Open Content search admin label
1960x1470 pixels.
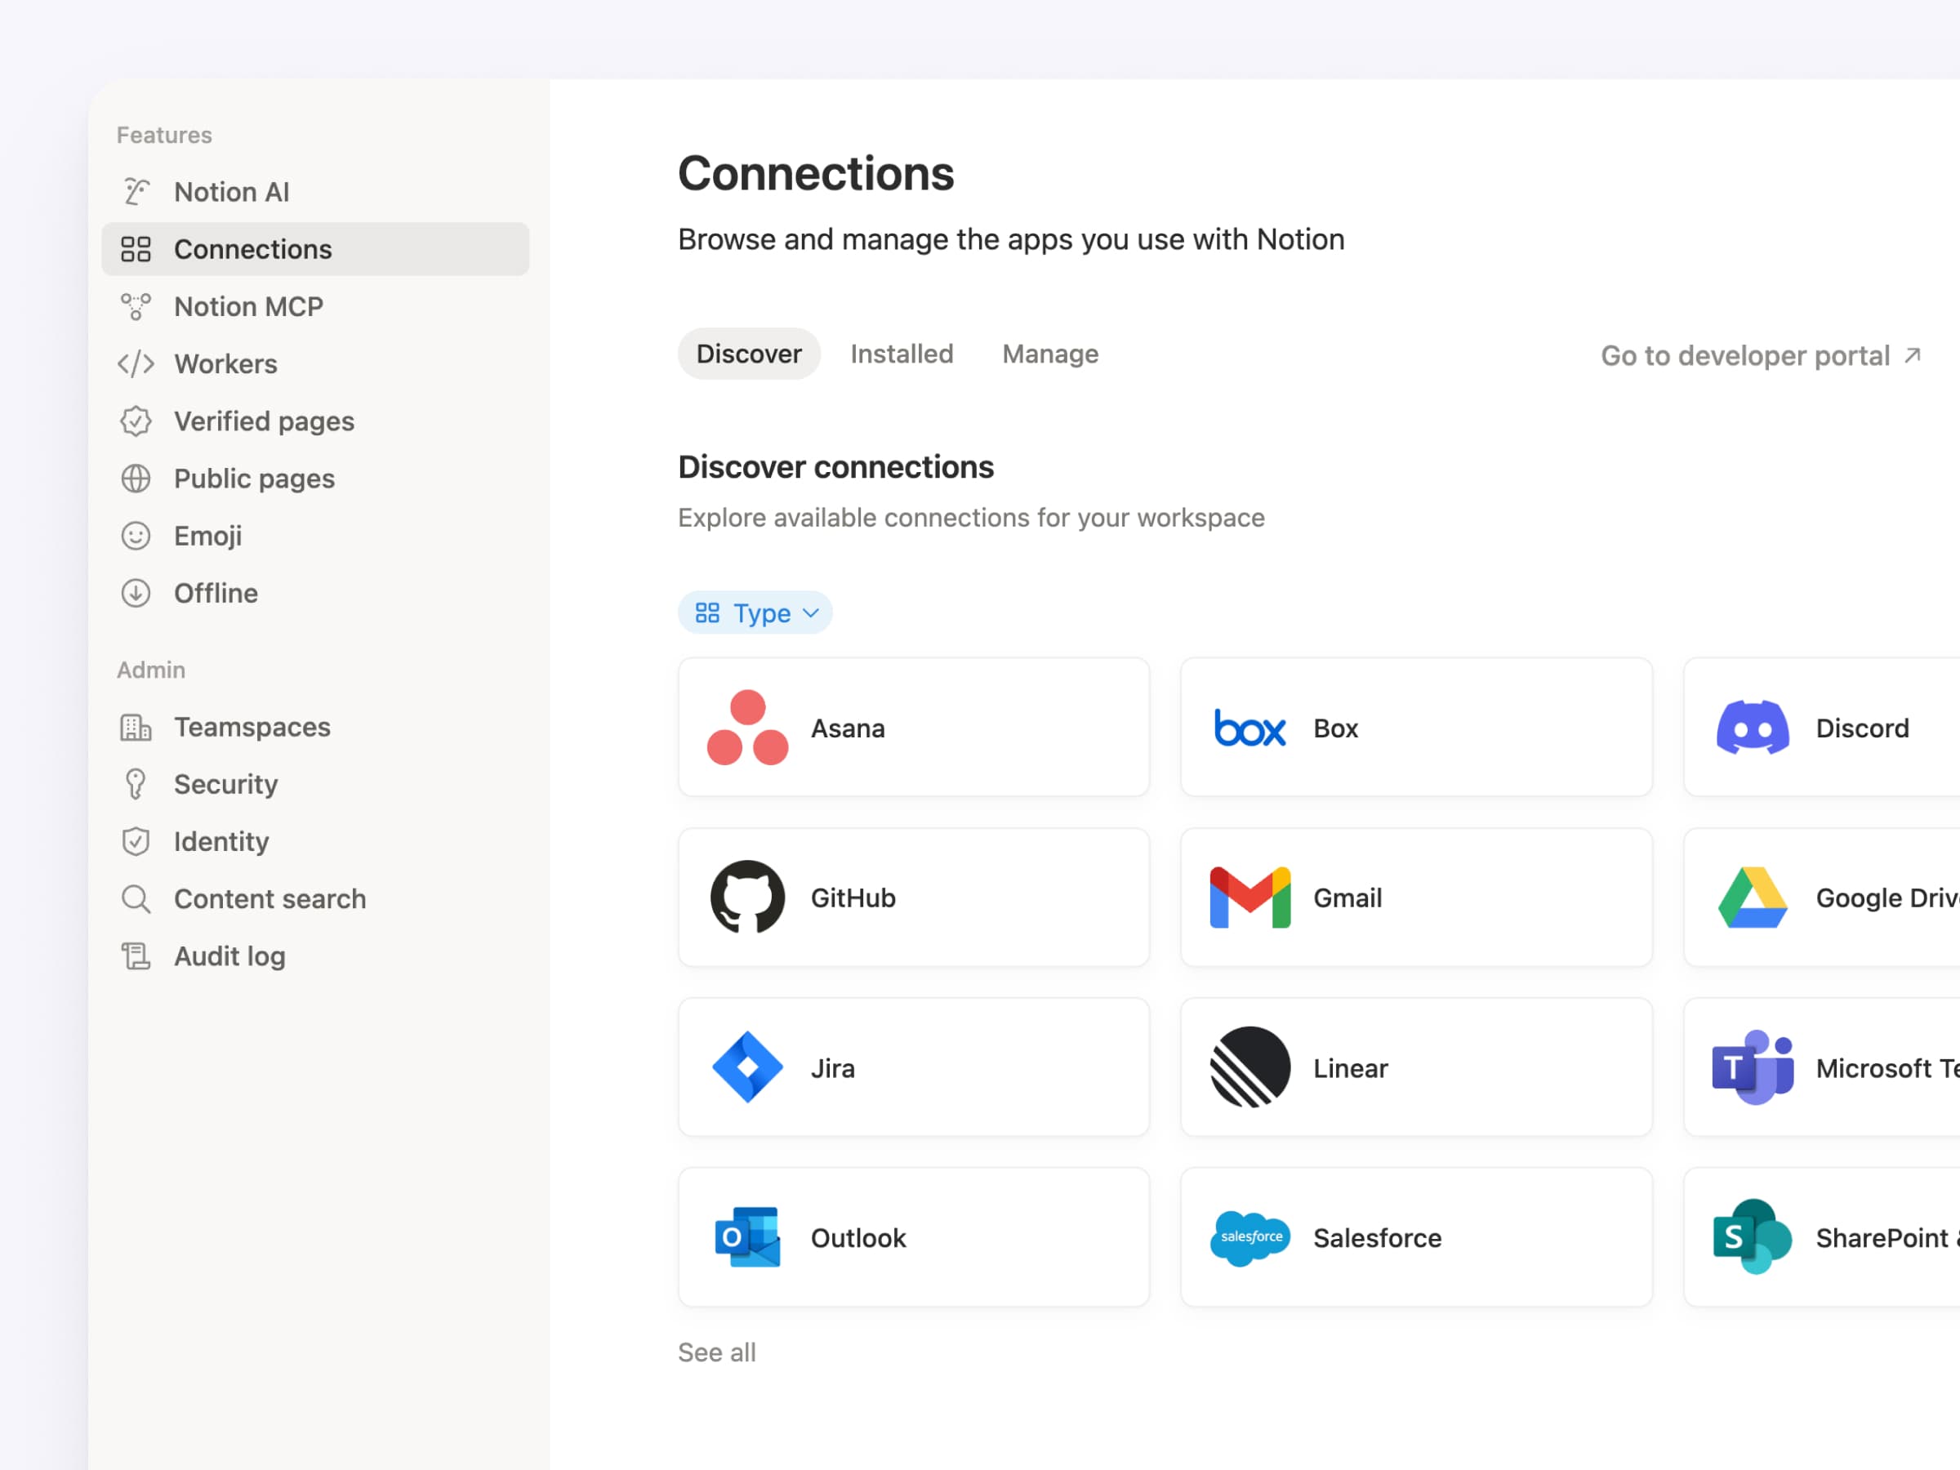[269, 898]
